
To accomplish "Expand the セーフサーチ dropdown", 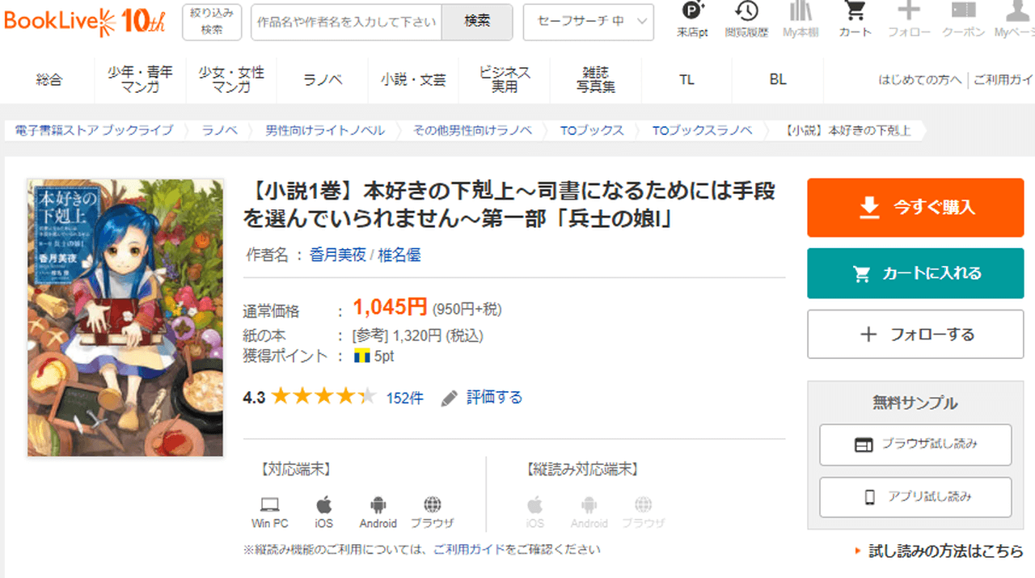I will [x=588, y=22].
